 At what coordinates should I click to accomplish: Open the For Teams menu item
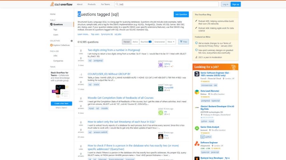(x=106, y=4)
